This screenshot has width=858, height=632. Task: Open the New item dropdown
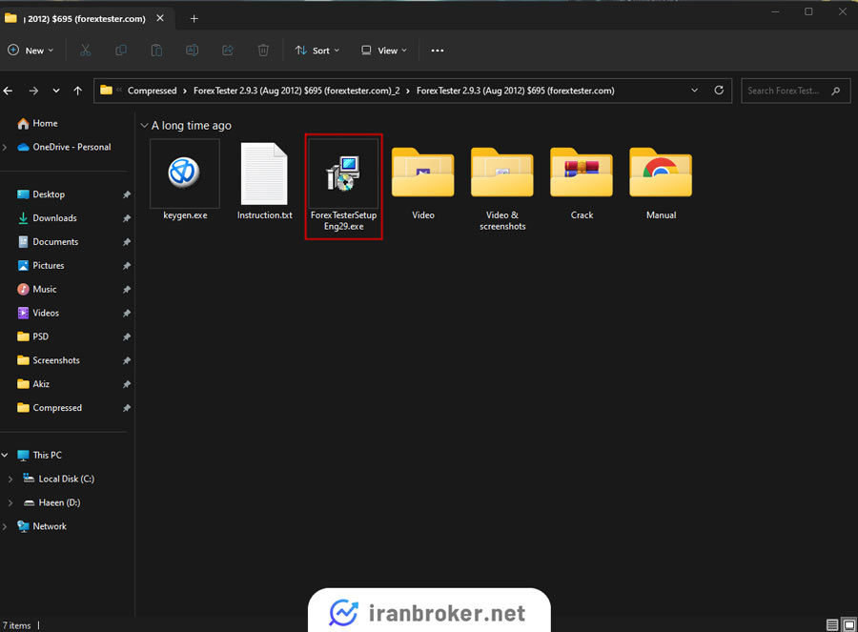click(31, 51)
